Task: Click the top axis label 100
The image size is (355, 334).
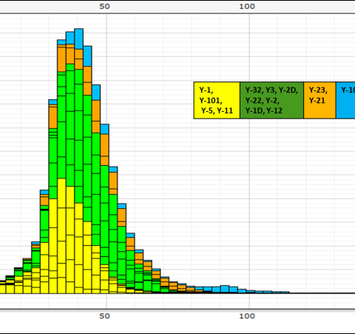Action: coord(247,7)
